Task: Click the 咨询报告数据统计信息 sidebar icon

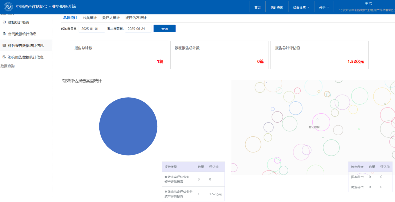Action: click(x=4, y=57)
